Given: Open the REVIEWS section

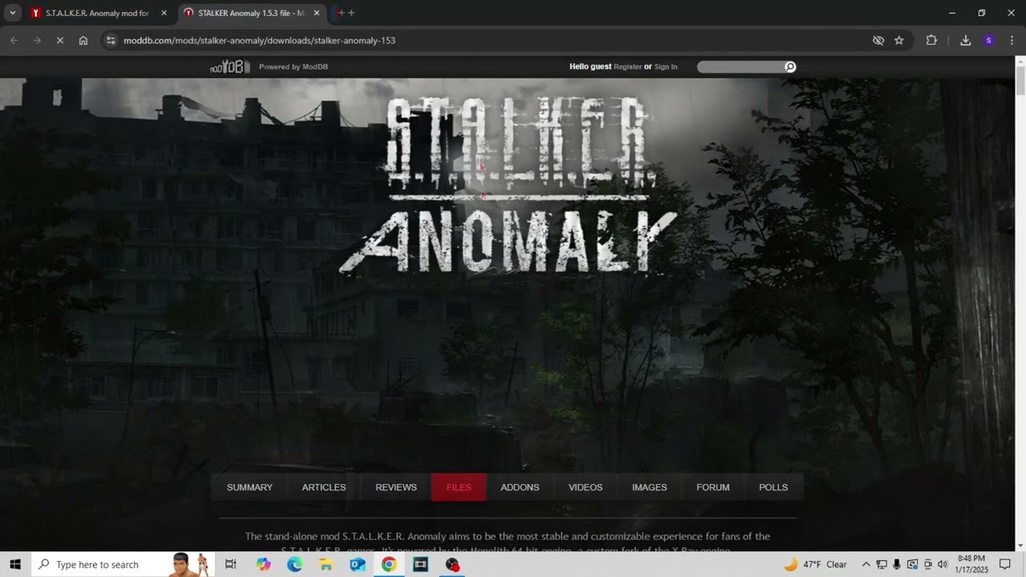Looking at the screenshot, I should click(x=396, y=487).
